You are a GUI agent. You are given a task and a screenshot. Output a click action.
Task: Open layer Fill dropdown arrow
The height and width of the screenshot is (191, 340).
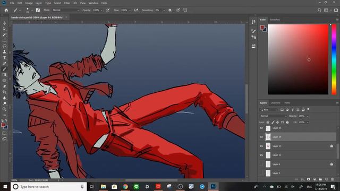pyautogui.click(x=308, y=123)
